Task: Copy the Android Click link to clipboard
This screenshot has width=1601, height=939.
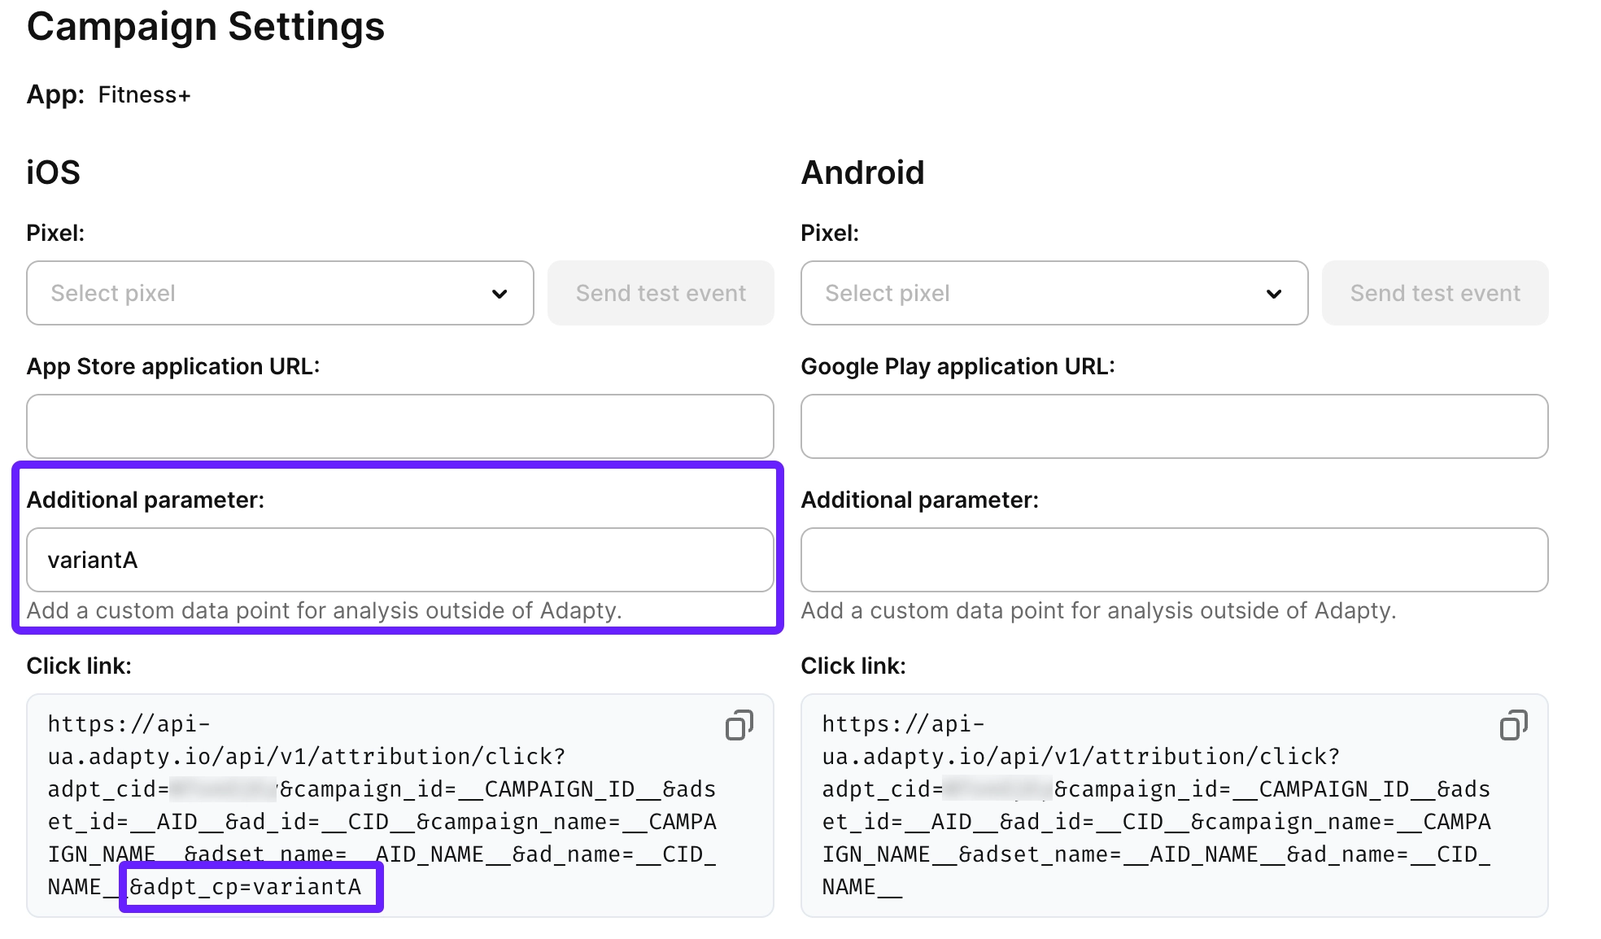Action: (1512, 725)
